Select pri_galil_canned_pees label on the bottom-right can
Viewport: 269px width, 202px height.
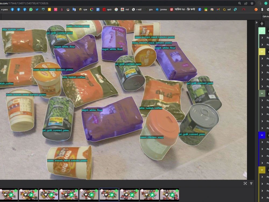pos(192,134)
